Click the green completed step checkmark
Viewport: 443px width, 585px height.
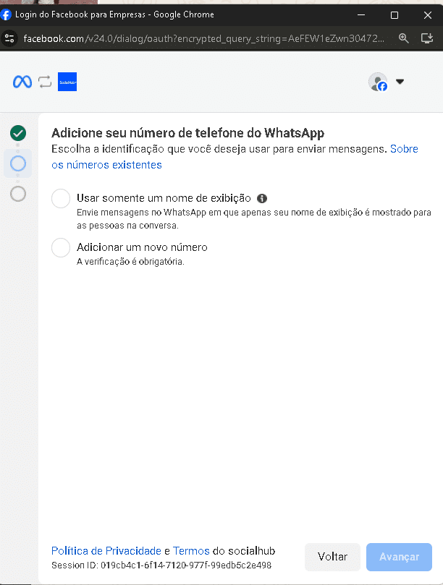pos(18,133)
